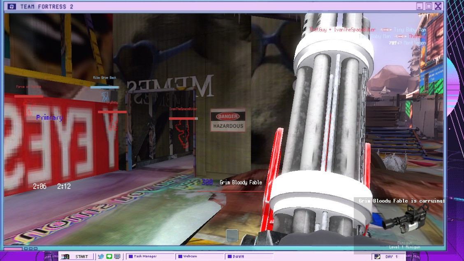The image size is (464, 261).
Task: Click the 'Level 1 Minigun' label
Action: click(404, 247)
